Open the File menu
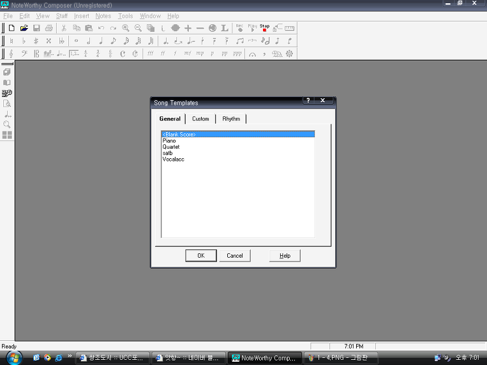 (8, 16)
